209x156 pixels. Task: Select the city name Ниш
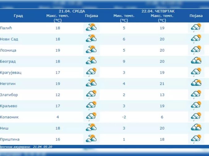4,128
